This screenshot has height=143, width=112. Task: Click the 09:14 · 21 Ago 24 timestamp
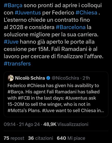pos(22,124)
